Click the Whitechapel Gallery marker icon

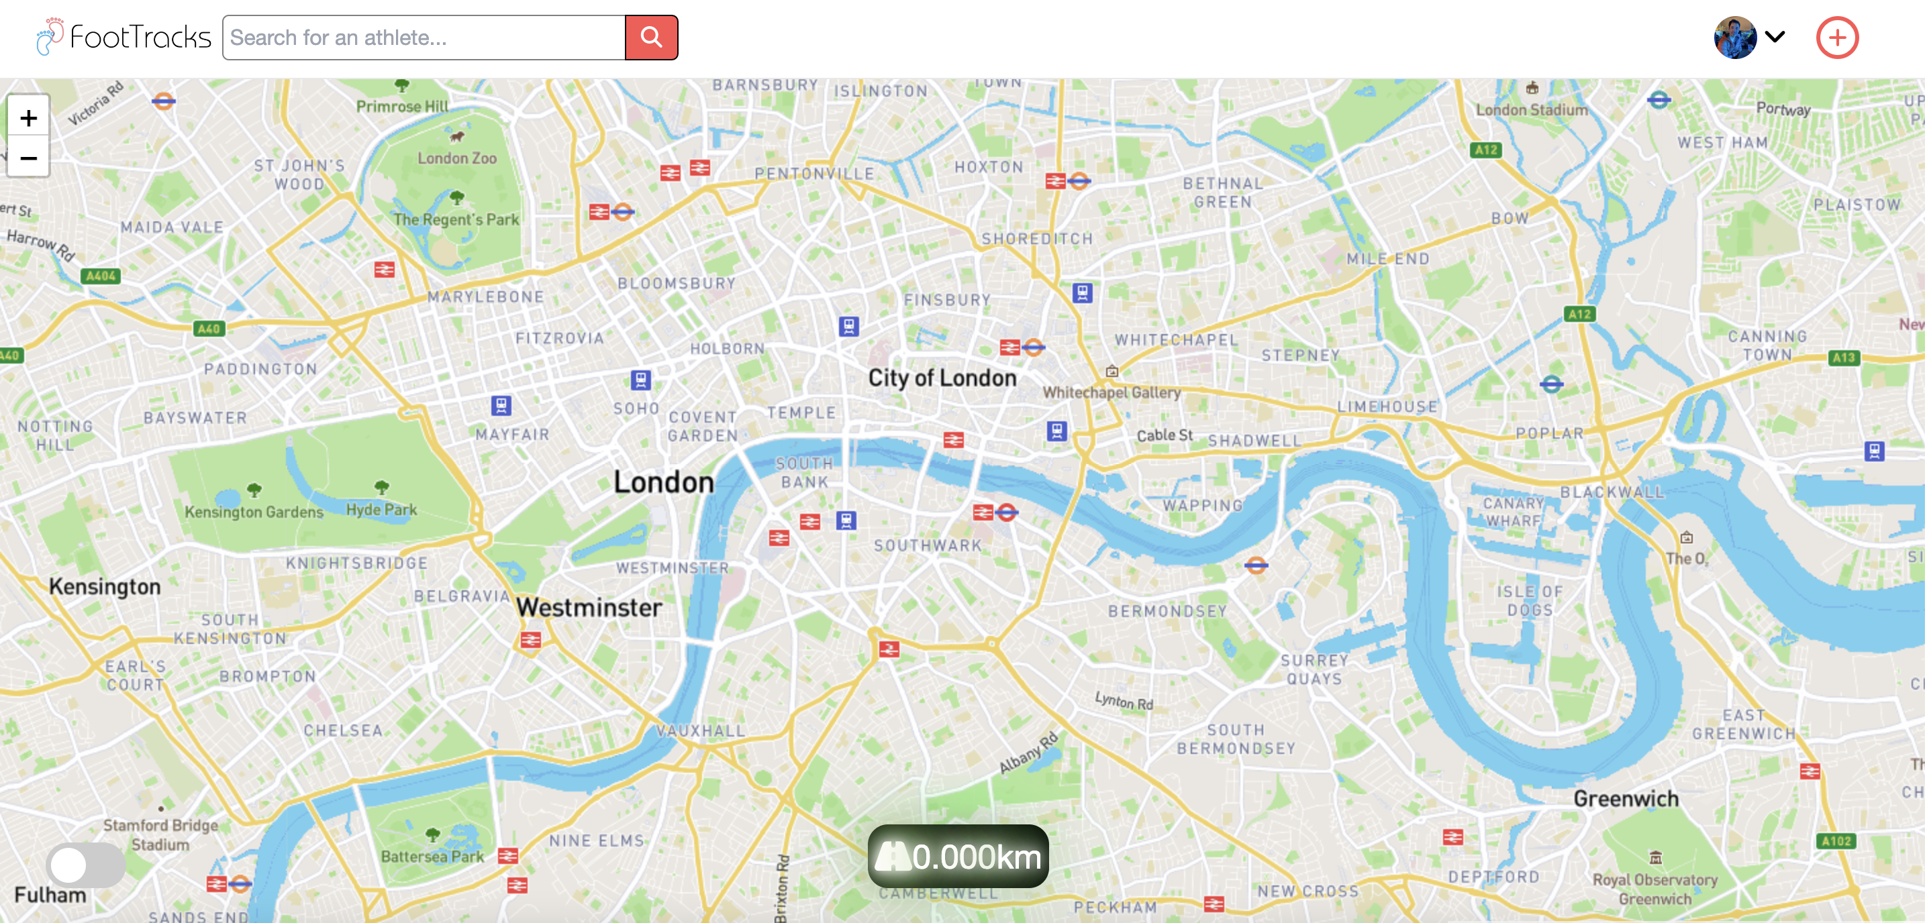(1112, 371)
